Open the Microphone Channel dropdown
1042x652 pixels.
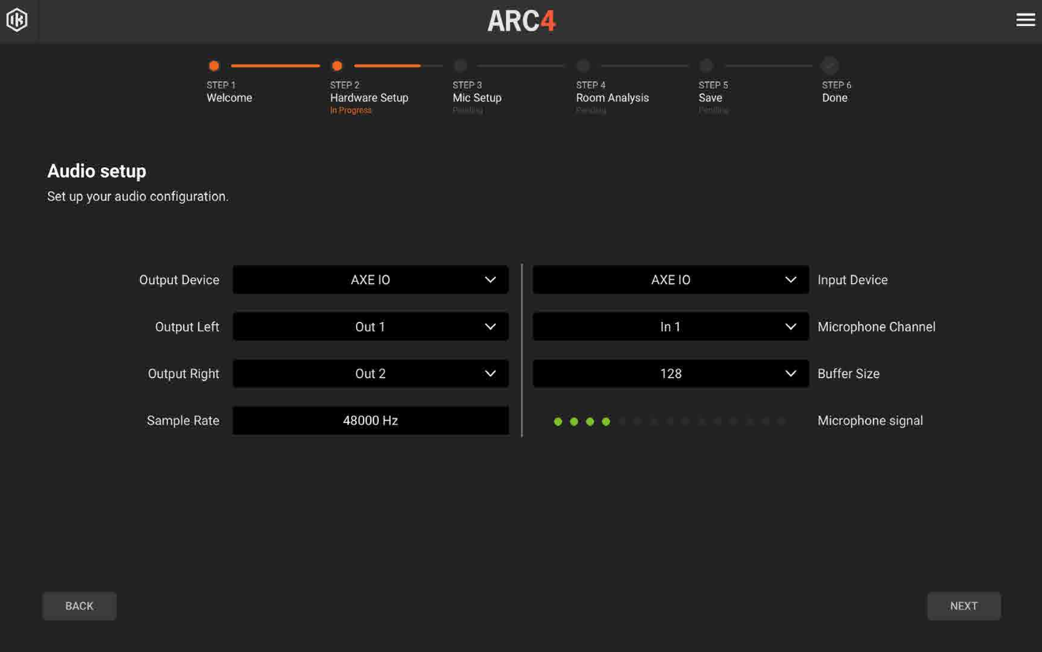(670, 327)
